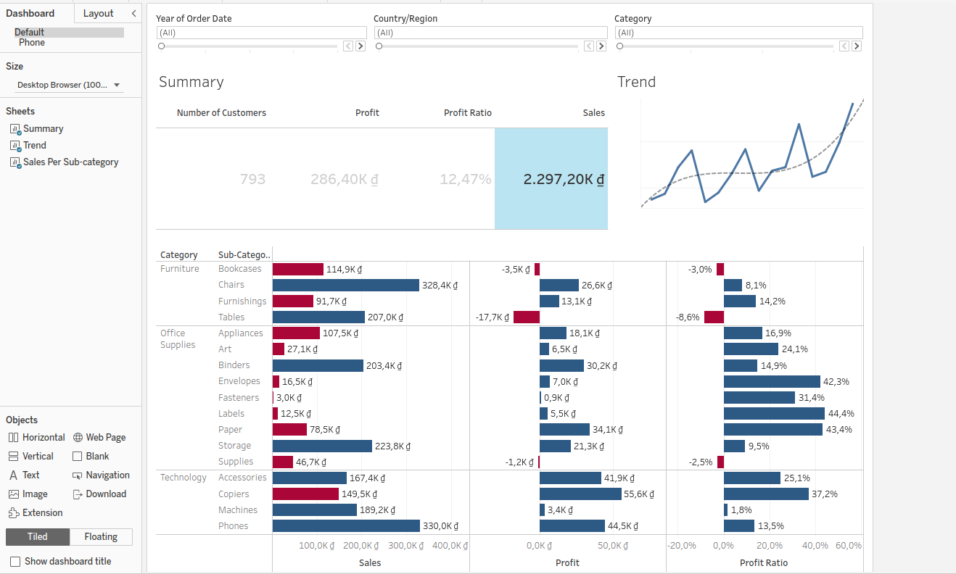956x574 pixels.
Task: Click the 328,4K Chairs sales value label
Action: click(440, 286)
